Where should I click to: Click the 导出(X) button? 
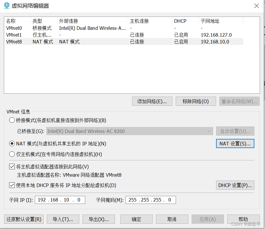coord(98,219)
